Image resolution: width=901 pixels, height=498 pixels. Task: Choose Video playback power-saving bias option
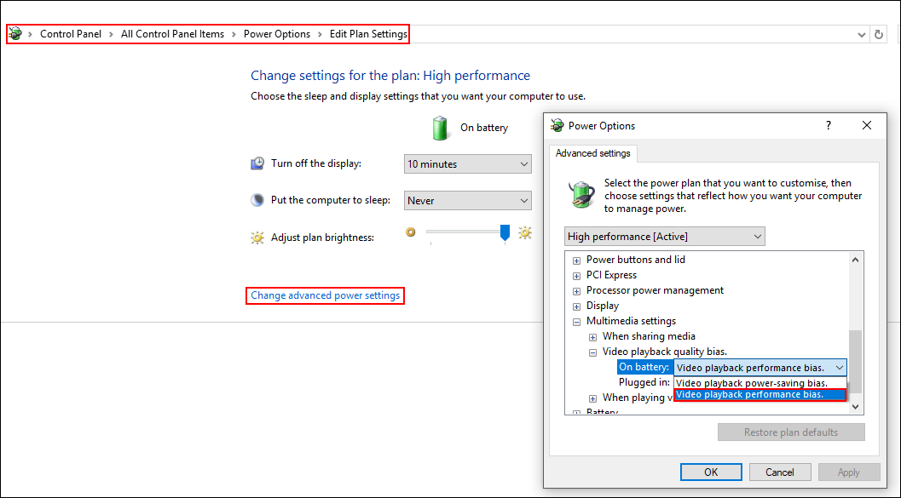tap(759, 383)
